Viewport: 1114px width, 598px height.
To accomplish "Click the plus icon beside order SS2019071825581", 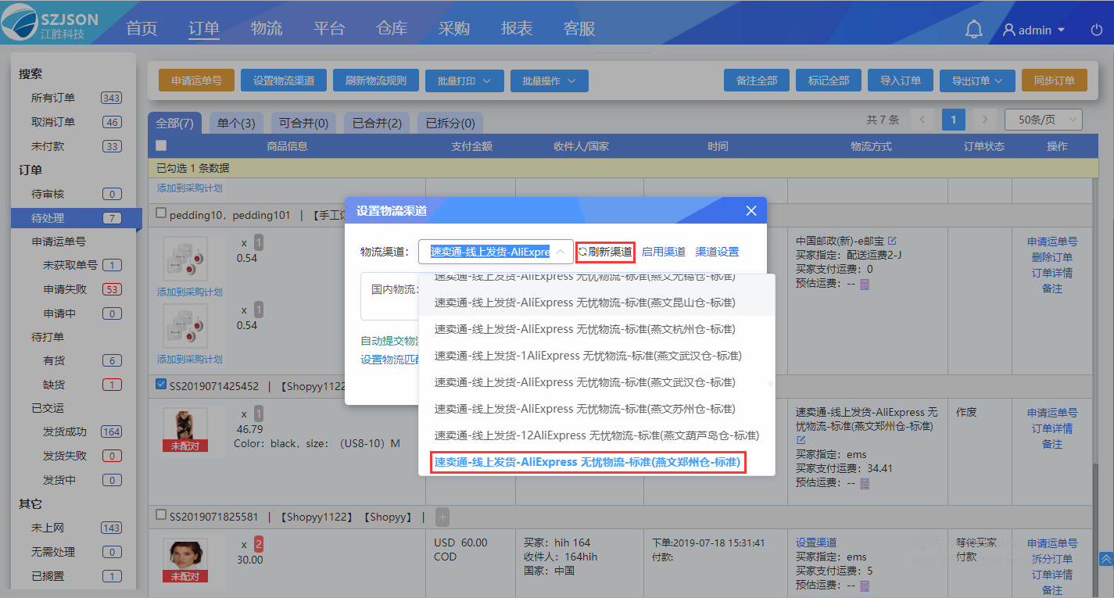I will tap(442, 517).
